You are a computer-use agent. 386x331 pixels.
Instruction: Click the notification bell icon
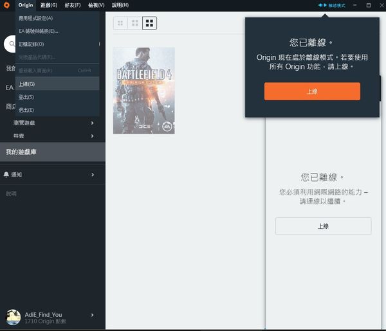click(6, 174)
